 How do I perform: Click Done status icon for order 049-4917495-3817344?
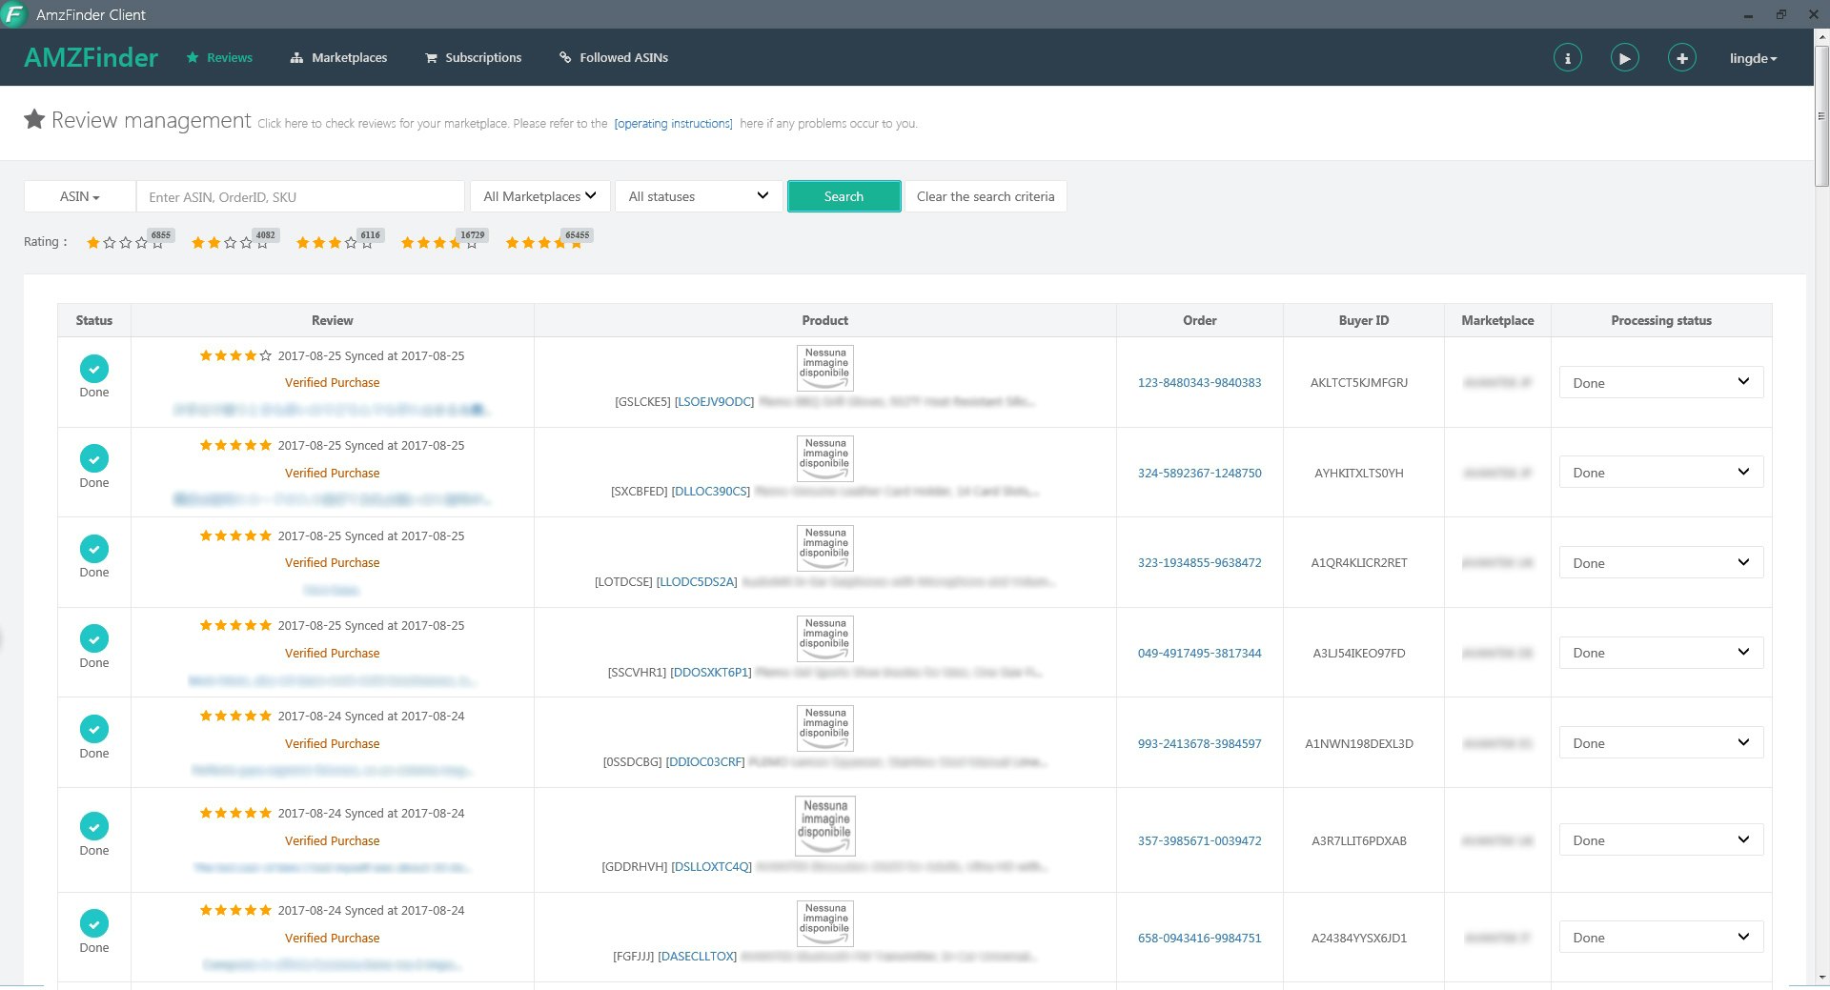tap(93, 638)
